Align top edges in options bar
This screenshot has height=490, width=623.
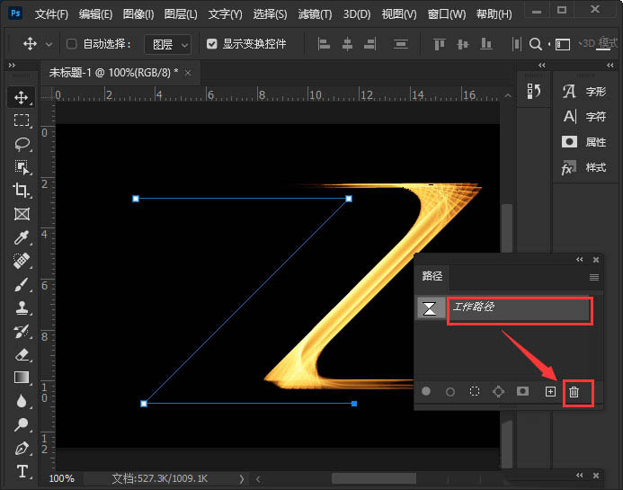tap(439, 44)
